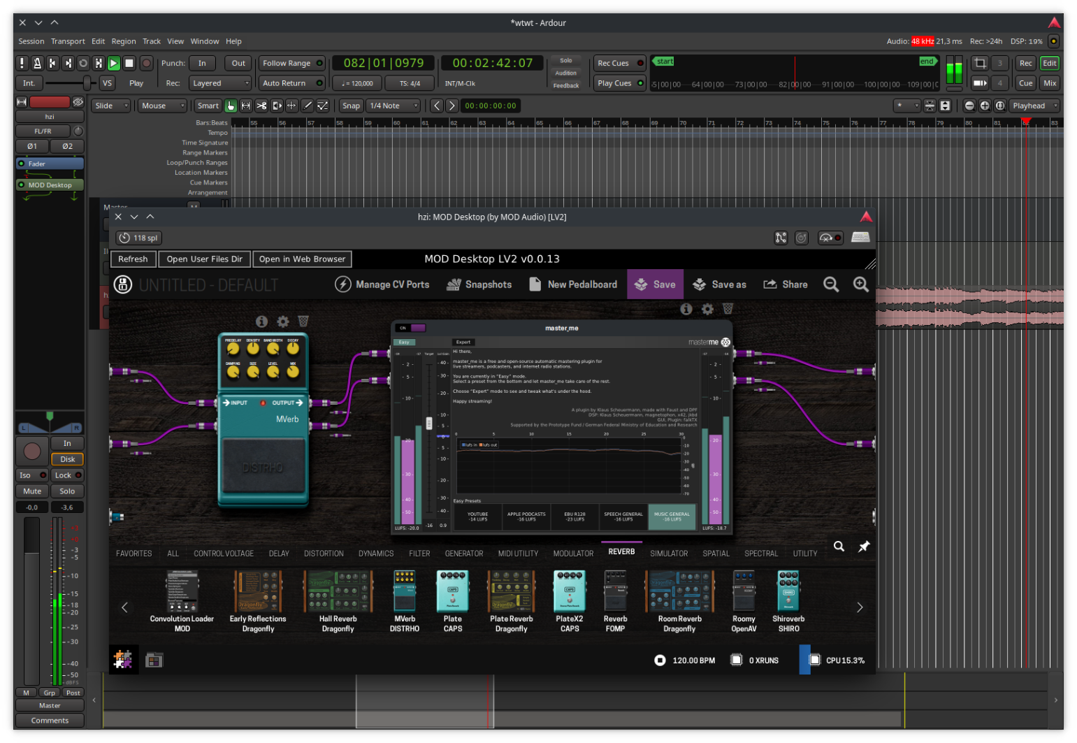1077x743 pixels.
Task: Toggle Smart edit mode
Action: (208, 106)
